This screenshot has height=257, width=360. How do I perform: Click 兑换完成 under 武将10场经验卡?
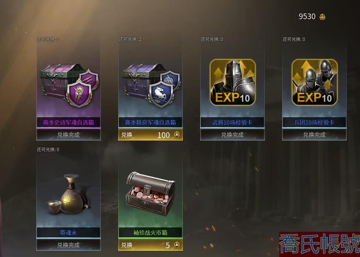(232, 135)
